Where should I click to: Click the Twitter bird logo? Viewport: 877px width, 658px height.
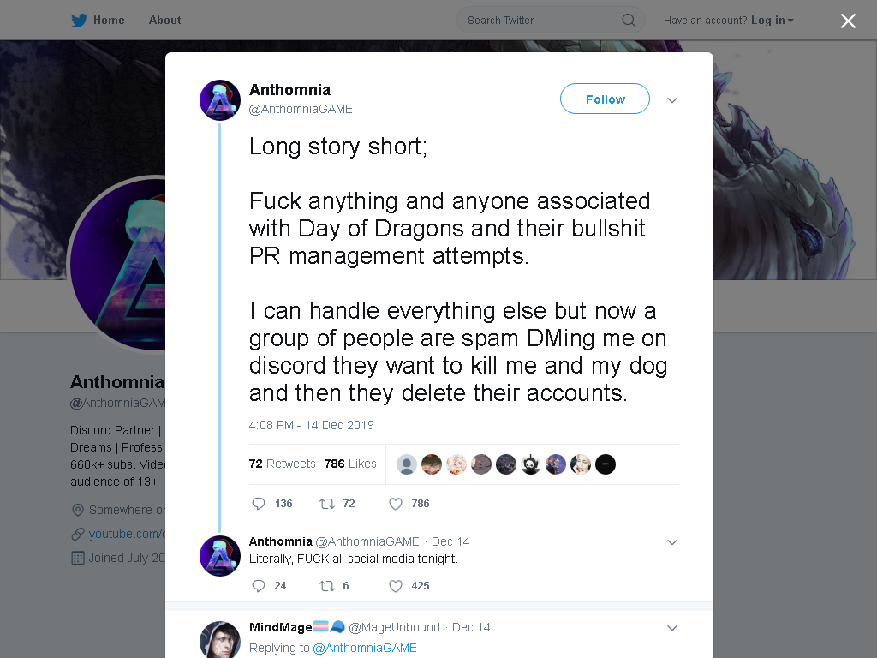click(x=79, y=21)
